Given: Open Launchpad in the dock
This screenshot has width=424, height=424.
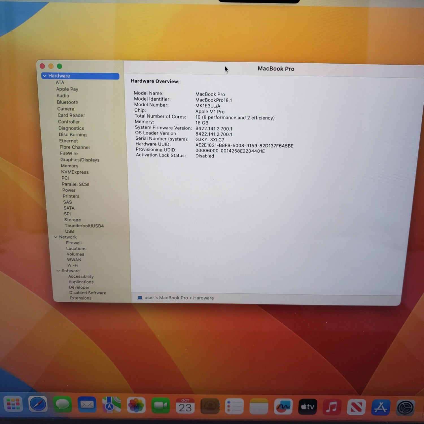Looking at the screenshot, I should [x=13, y=404].
